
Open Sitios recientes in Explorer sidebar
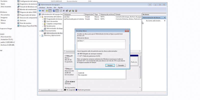[6, 7]
